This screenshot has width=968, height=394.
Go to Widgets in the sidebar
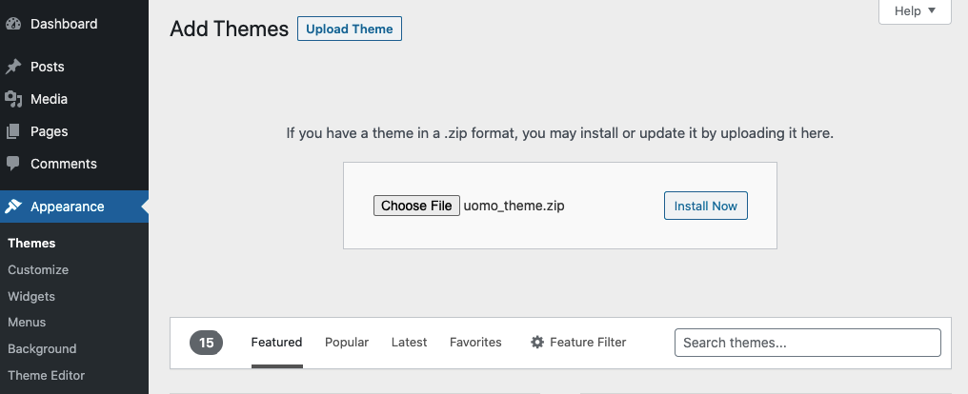[31, 296]
